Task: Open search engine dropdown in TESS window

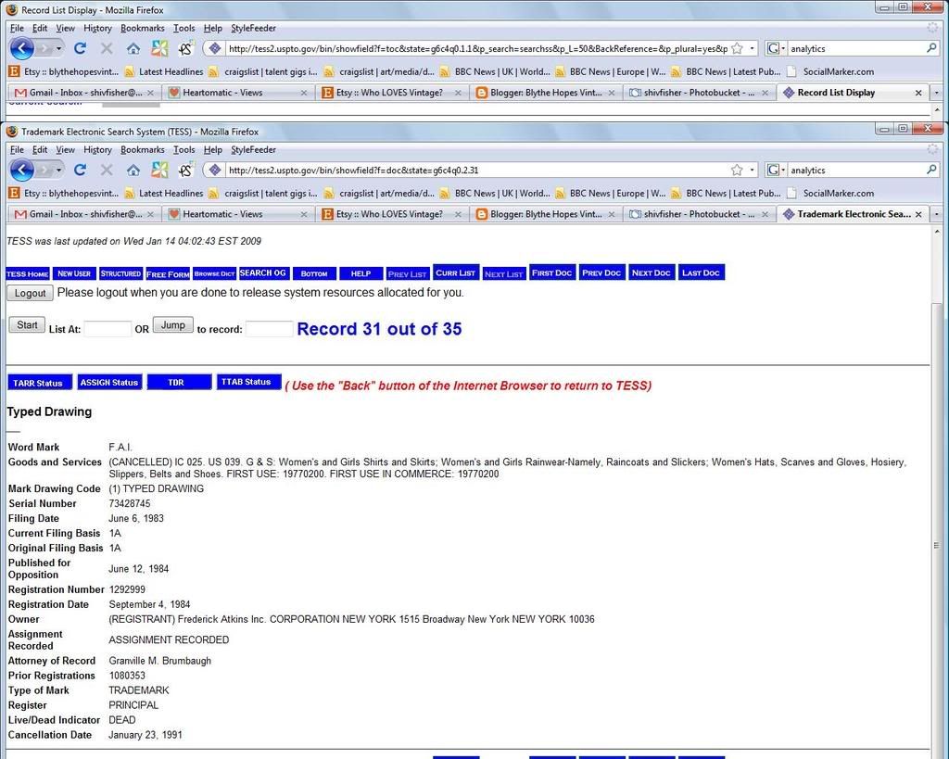Action: (x=783, y=171)
